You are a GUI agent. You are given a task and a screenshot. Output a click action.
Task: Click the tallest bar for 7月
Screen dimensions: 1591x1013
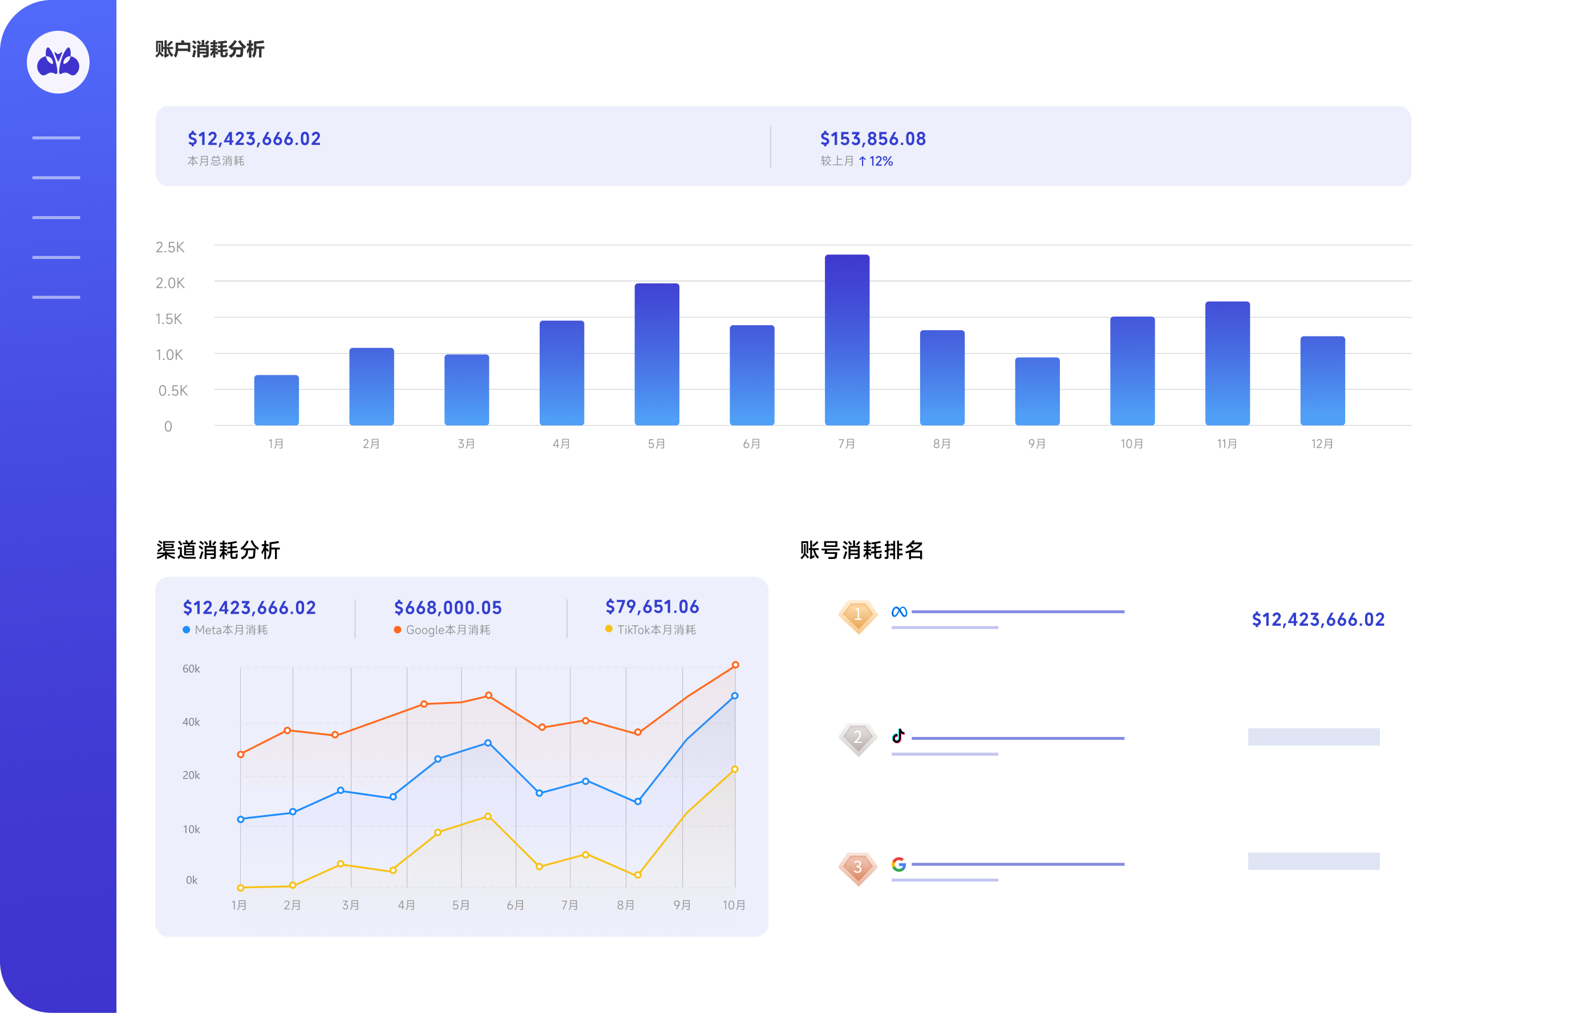coord(847,339)
